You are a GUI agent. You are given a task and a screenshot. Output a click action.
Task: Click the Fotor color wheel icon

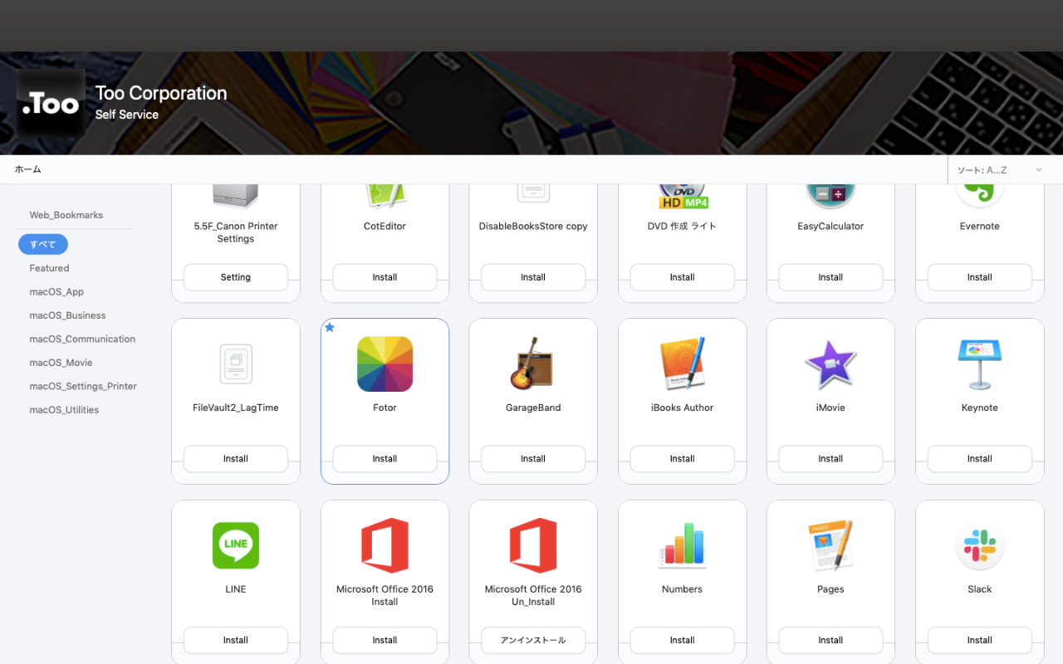coord(385,364)
